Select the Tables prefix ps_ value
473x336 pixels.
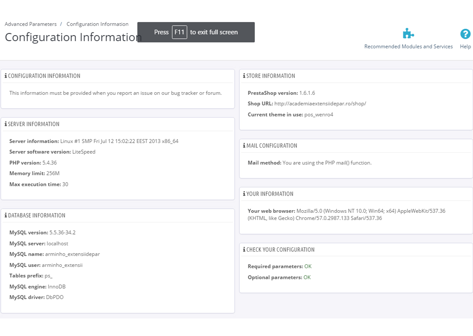(49, 276)
